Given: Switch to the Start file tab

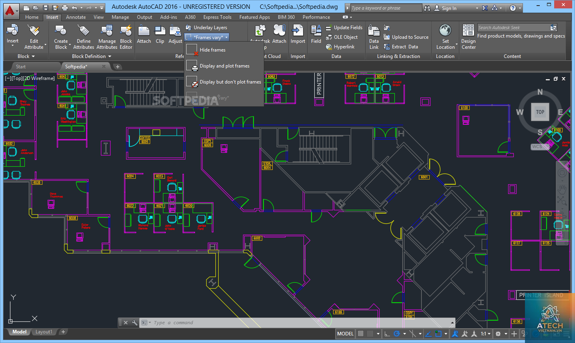Looking at the screenshot, I should coord(21,67).
